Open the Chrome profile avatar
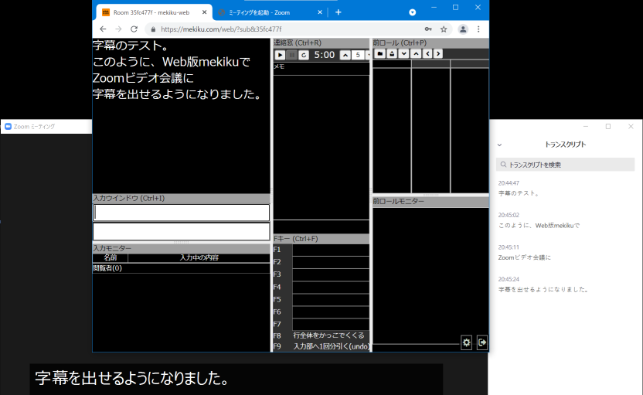The image size is (643, 395). point(463,29)
